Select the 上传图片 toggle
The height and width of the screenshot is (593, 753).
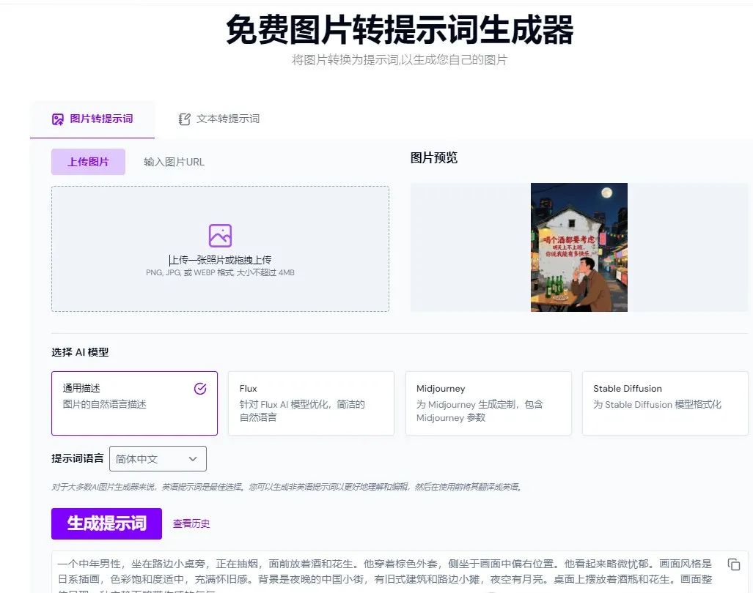[x=88, y=162]
